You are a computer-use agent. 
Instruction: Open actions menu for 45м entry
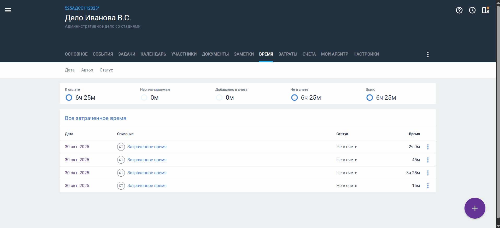tap(428, 160)
